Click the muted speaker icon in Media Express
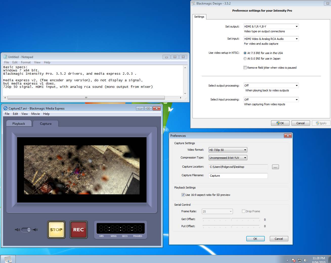Screen dimensions: 331x263 click(17, 230)
